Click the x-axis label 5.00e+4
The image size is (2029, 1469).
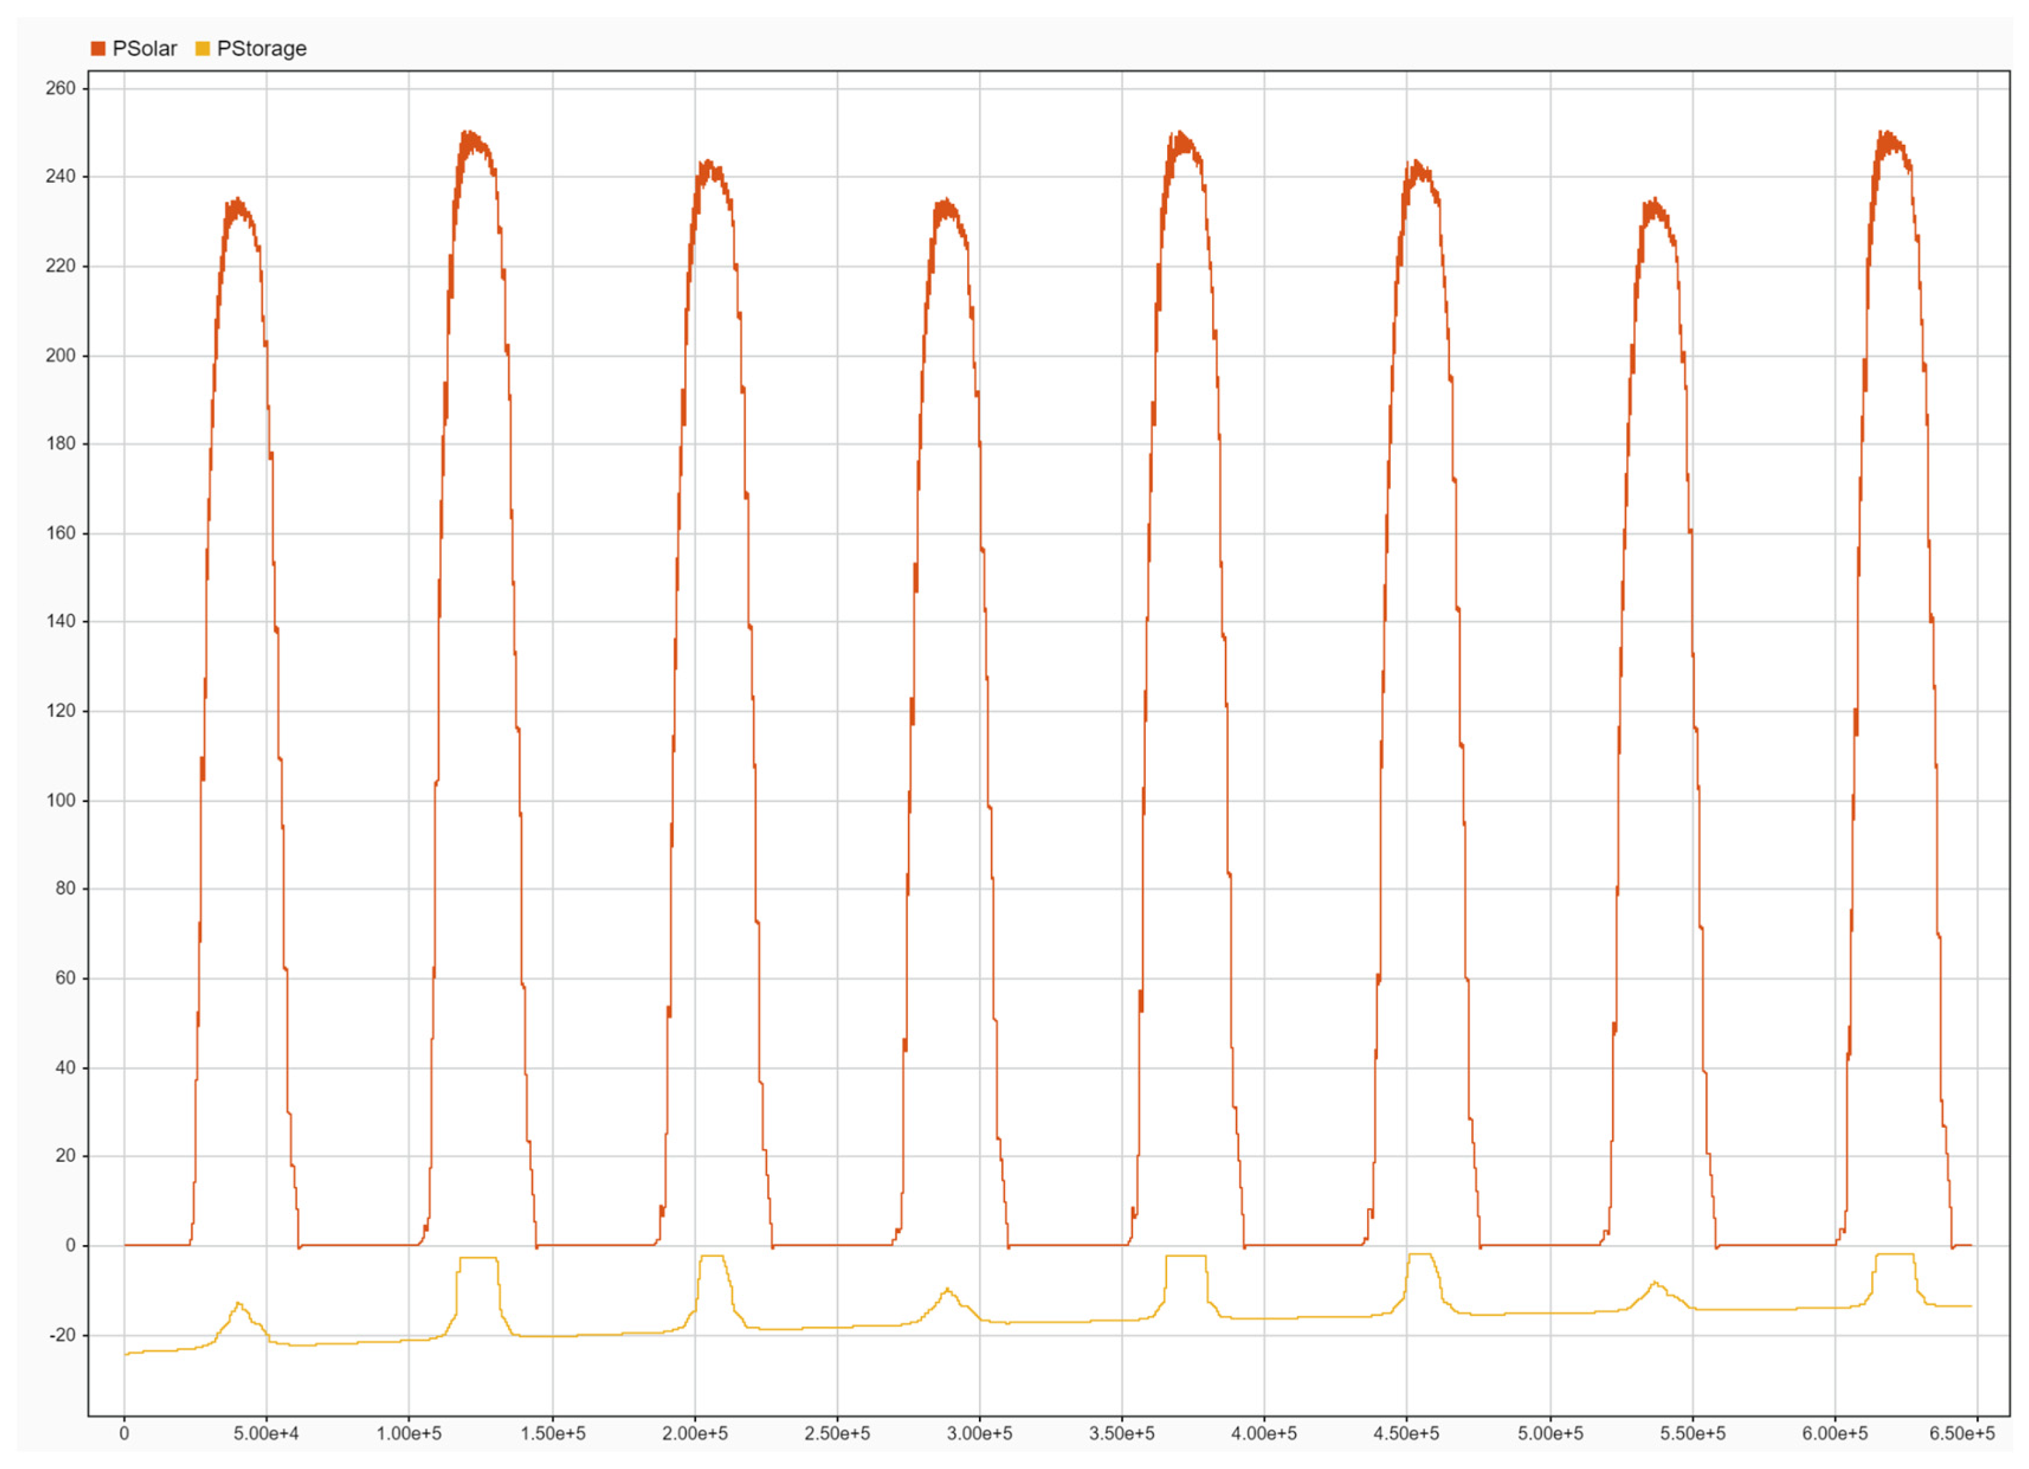[267, 1433]
